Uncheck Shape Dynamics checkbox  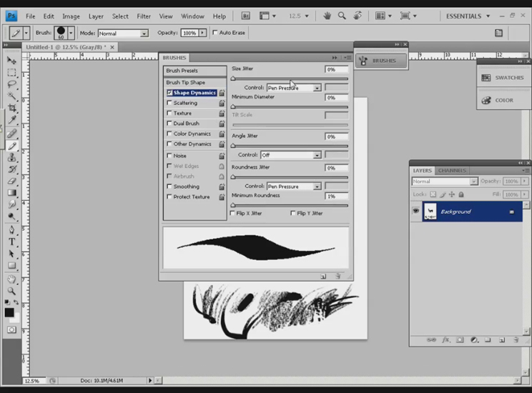[x=169, y=93]
